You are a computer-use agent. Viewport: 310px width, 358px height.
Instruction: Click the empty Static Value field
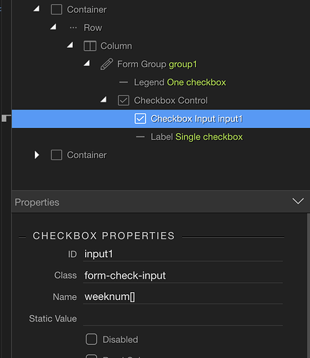pos(183,319)
